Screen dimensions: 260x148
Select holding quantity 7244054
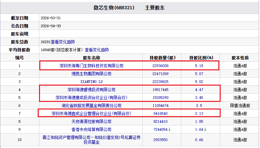coord(161,129)
